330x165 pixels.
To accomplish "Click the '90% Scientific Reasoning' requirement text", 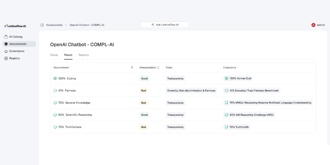I will [x=75, y=115].
